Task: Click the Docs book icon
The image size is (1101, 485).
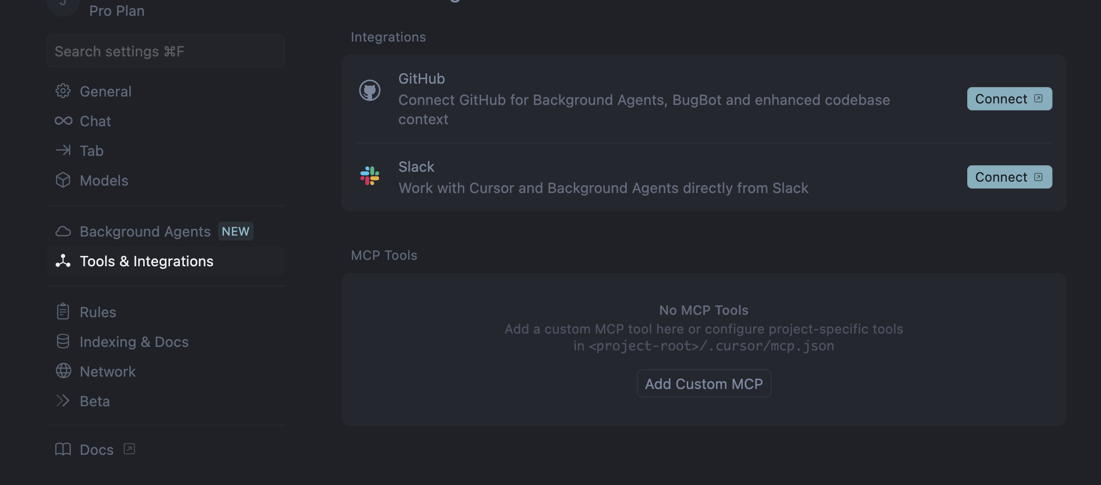Action: coord(63,449)
